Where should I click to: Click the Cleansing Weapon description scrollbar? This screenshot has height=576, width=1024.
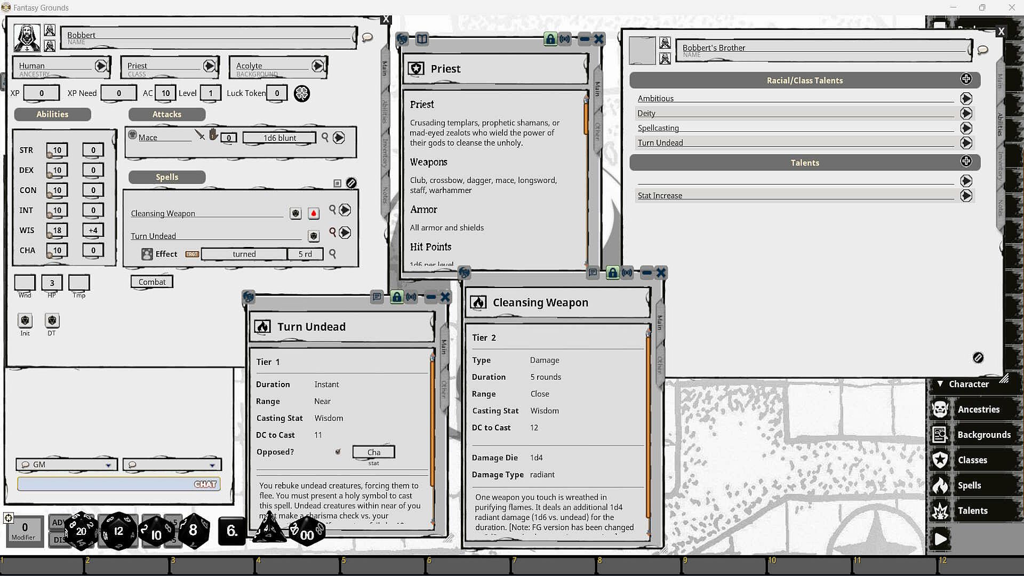(649, 427)
